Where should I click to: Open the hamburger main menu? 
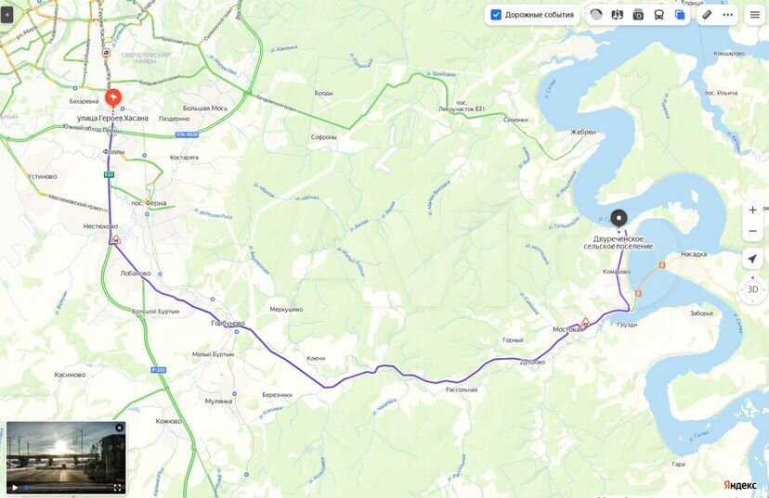pyautogui.click(x=755, y=15)
